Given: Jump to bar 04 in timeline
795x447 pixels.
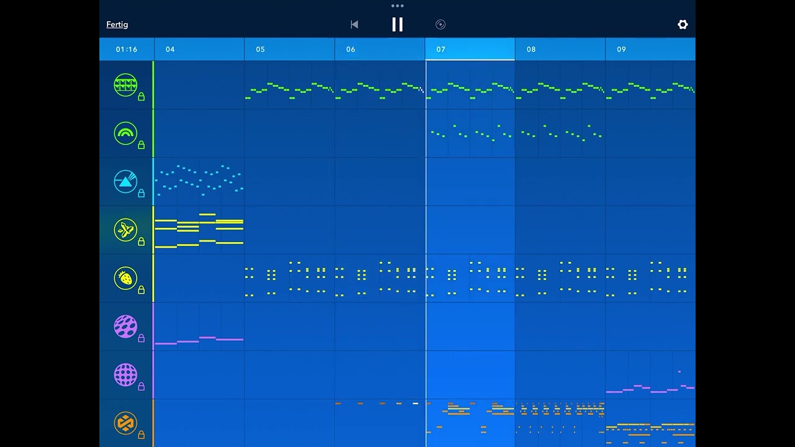Looking at the screenshot, I should [199, 49].
